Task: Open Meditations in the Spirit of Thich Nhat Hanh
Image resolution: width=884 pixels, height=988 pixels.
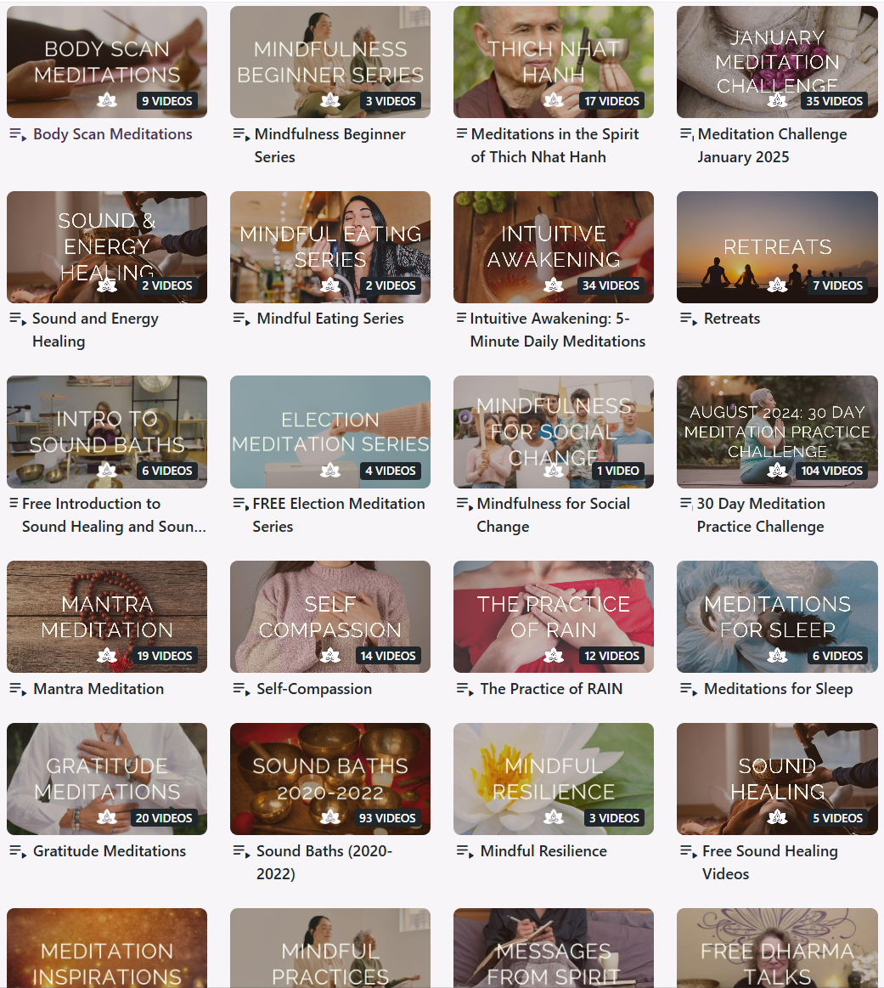Action: pos(555,145)
